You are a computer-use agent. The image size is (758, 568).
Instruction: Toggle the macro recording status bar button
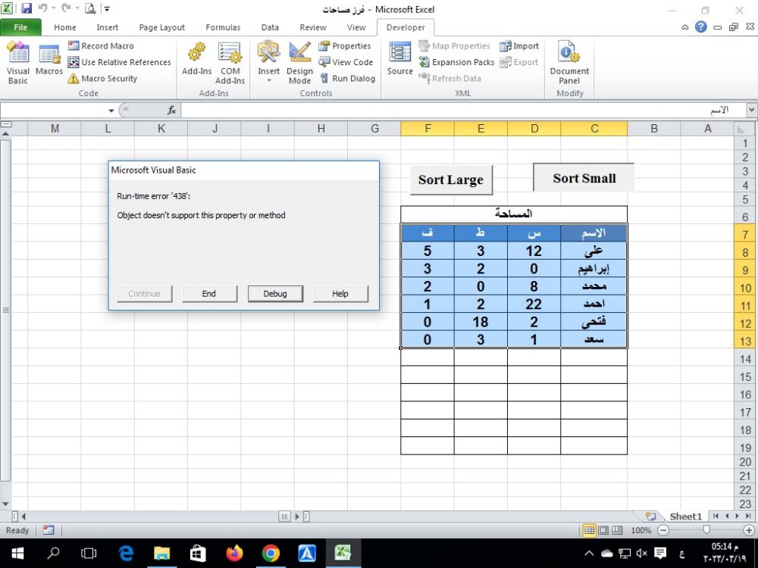[49, 530]
